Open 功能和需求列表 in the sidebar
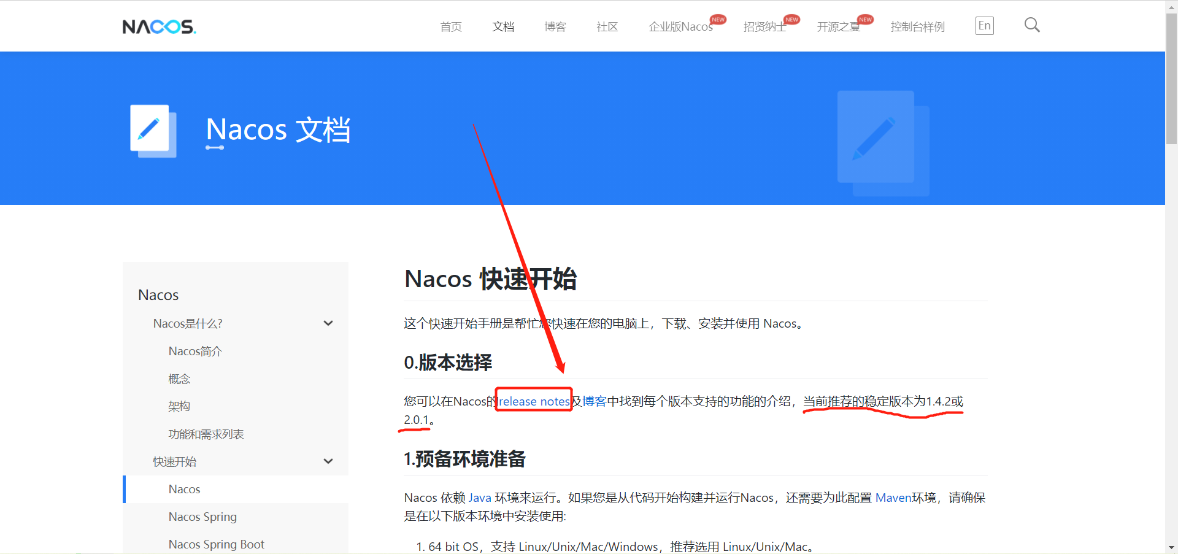This screenshot has height=554, width=1178. pyautogui.click(x=206, y=434)
